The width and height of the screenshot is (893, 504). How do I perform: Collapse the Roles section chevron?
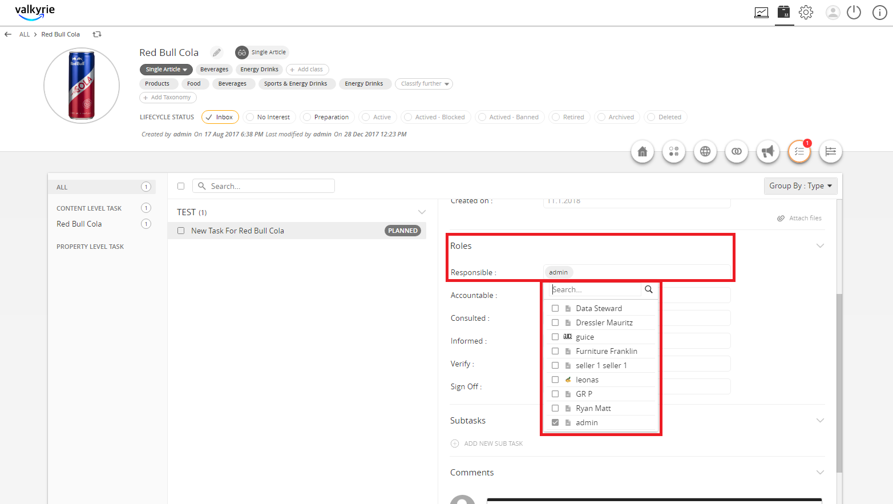click(x=820, y=246)
